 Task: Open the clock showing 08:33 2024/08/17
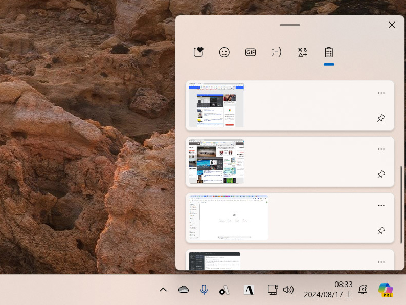328,290
